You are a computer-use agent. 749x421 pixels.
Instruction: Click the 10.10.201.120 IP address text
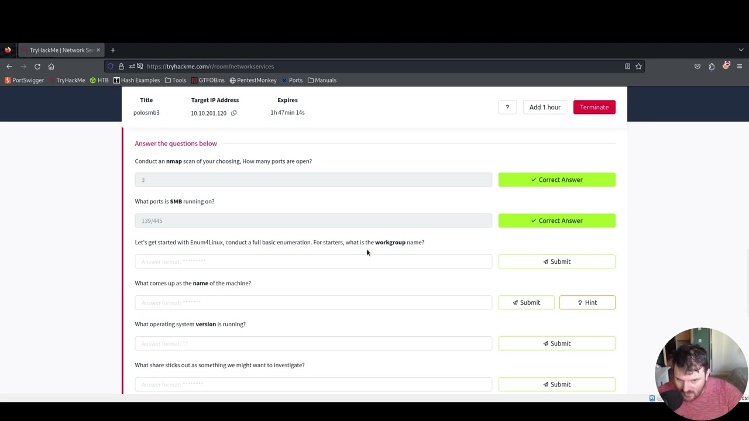click(208, 113)
